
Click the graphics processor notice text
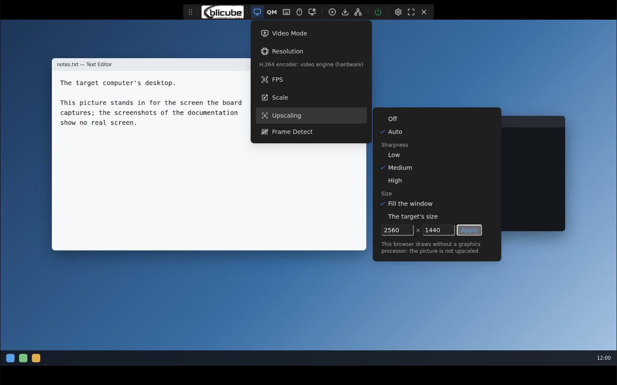point(431,248)
